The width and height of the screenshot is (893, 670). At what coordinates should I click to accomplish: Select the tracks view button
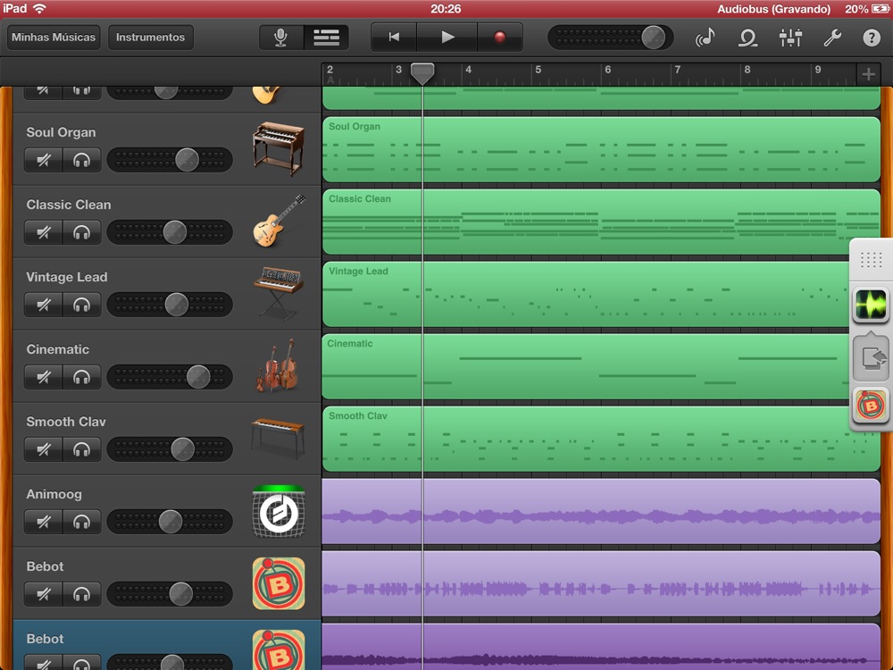click(326, 38)
